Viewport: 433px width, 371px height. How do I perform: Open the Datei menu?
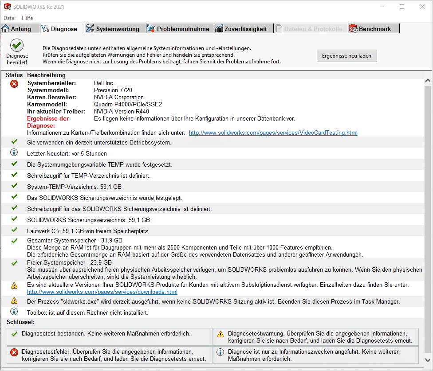click(x=9, y=18)
